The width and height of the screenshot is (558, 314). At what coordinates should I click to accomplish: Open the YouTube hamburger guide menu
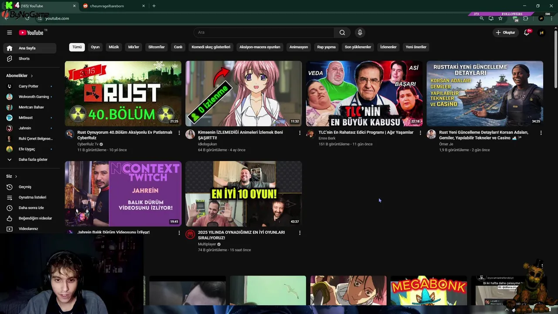pyautogui.click(x=9, y=32)
